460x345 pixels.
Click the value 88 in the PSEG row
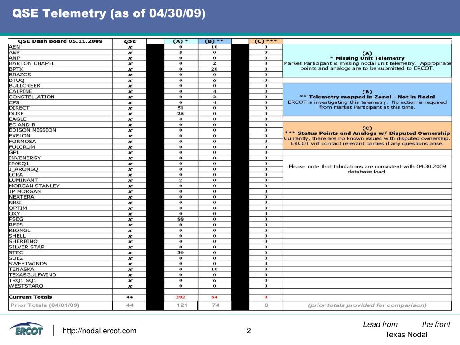[181, 219]
